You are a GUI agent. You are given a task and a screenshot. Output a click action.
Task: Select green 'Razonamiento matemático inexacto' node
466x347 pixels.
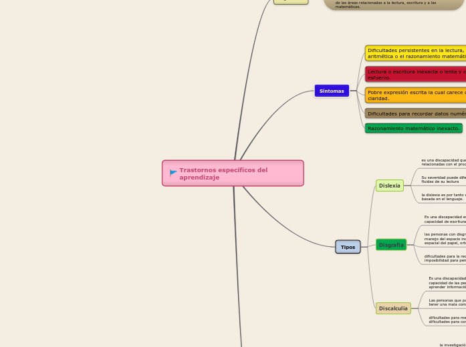pos(413,128)
